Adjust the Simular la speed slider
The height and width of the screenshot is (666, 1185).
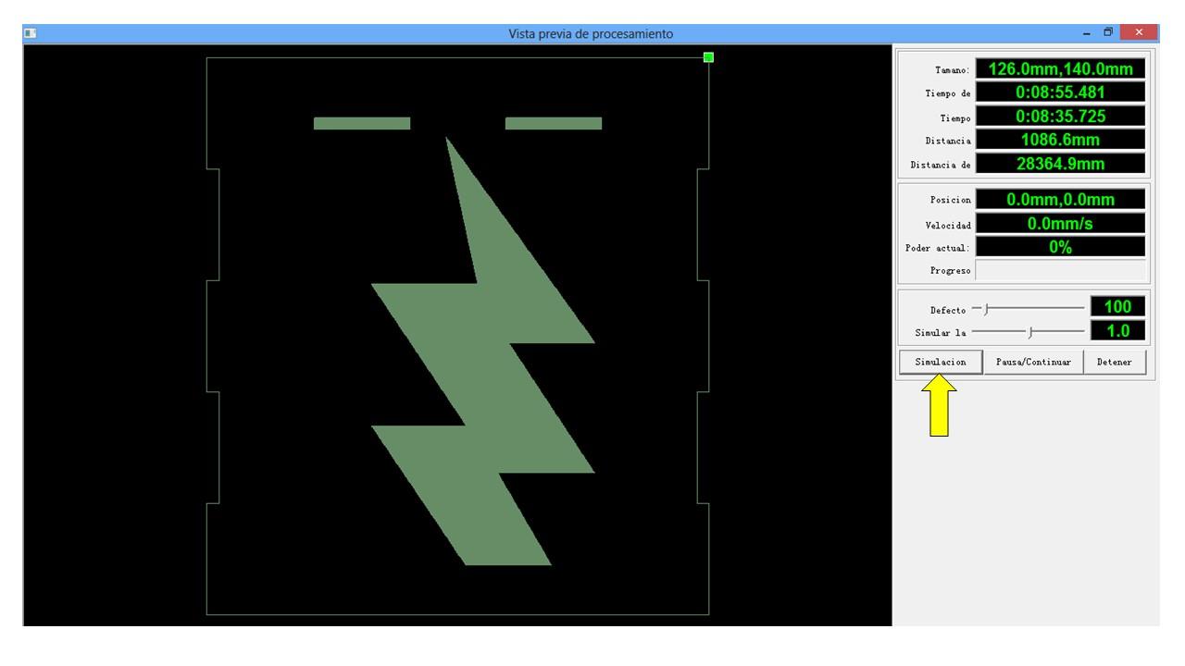click(1029, 331)
